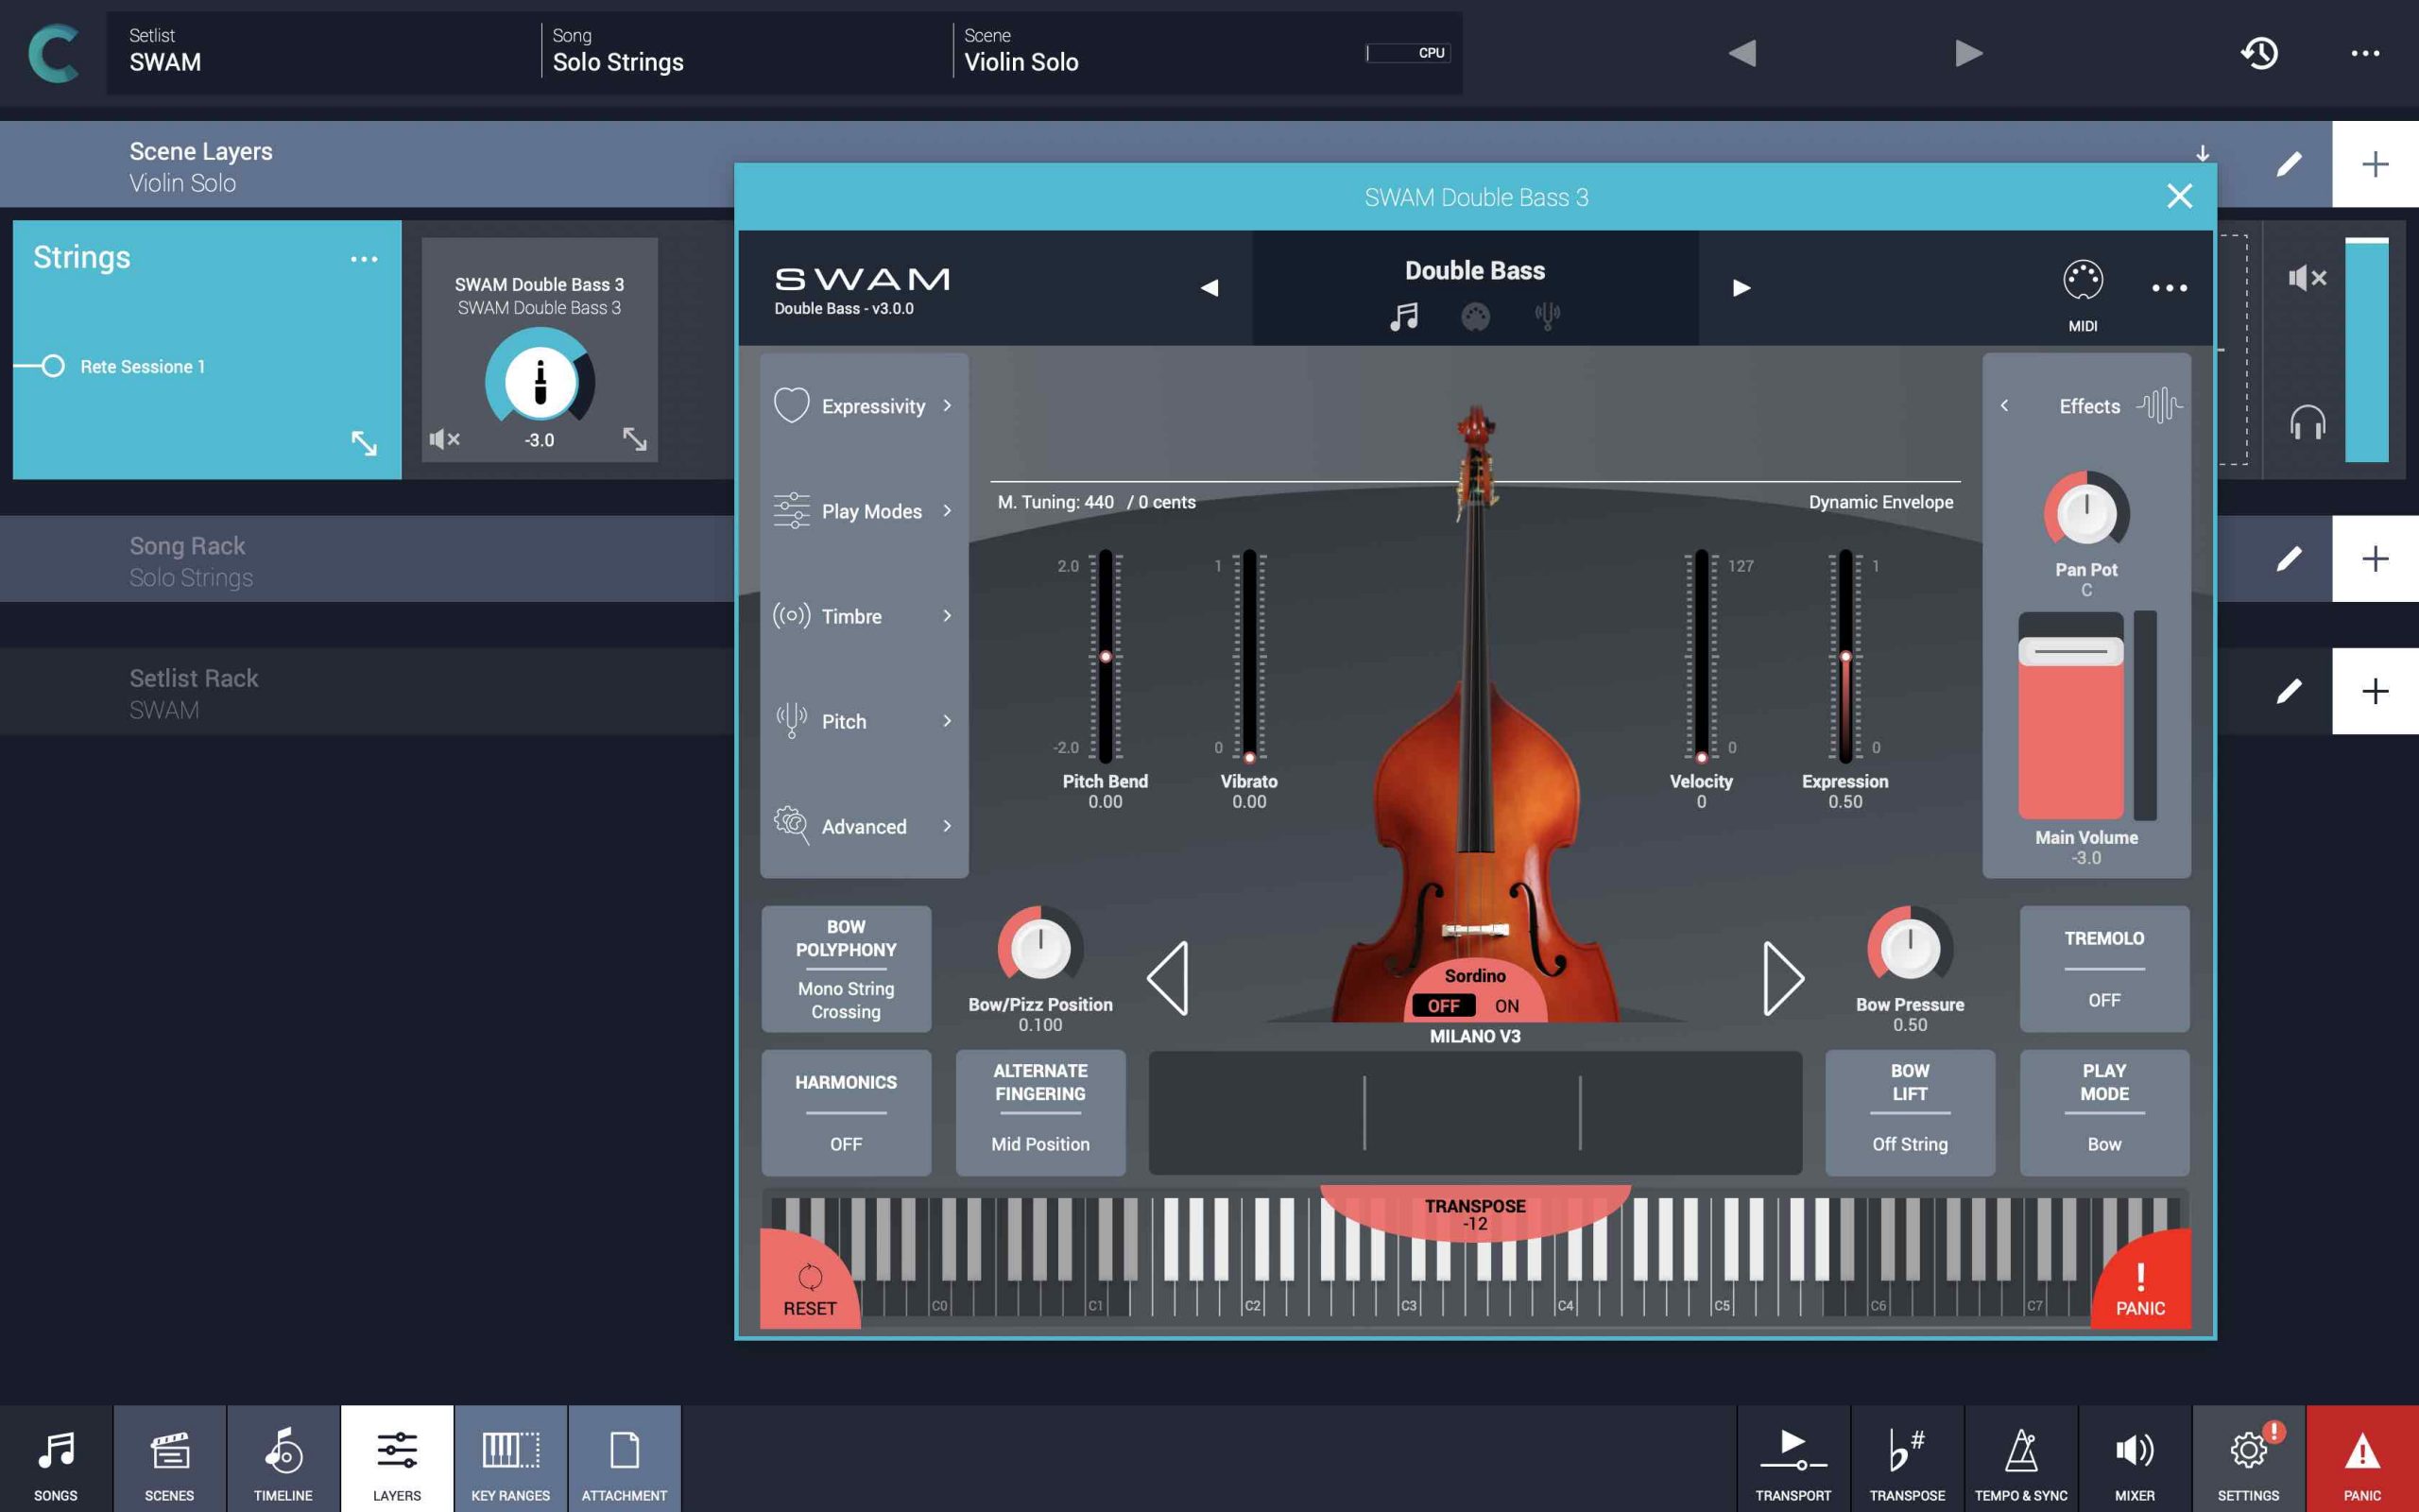Viewport: 2419px width, 1512px height.
Task: Collapse the Effects panel chevron
Action: [2004, 406]
